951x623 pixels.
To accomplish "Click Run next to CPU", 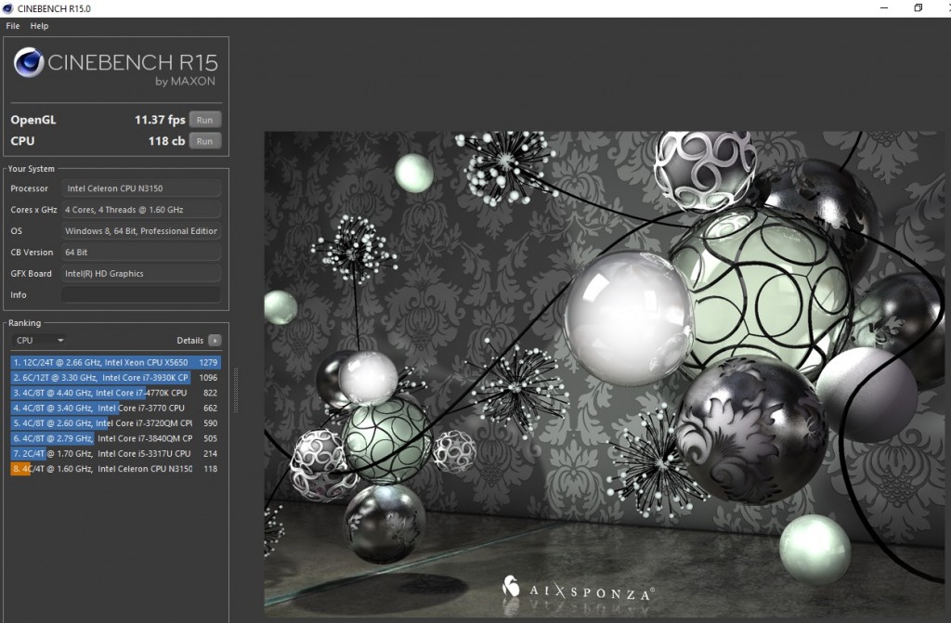I will (204, 140).
